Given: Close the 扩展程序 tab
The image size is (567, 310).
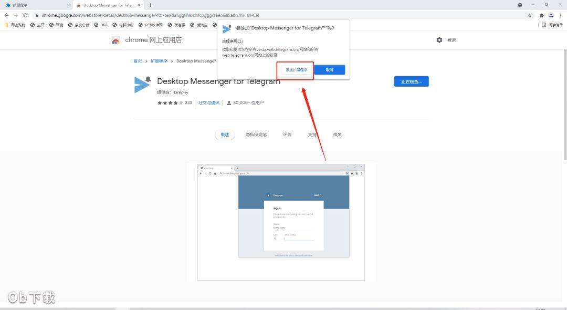Looking at the screenshot, I should pos(68,5).
